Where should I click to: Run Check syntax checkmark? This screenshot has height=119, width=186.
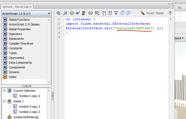(x=78, y=13)
